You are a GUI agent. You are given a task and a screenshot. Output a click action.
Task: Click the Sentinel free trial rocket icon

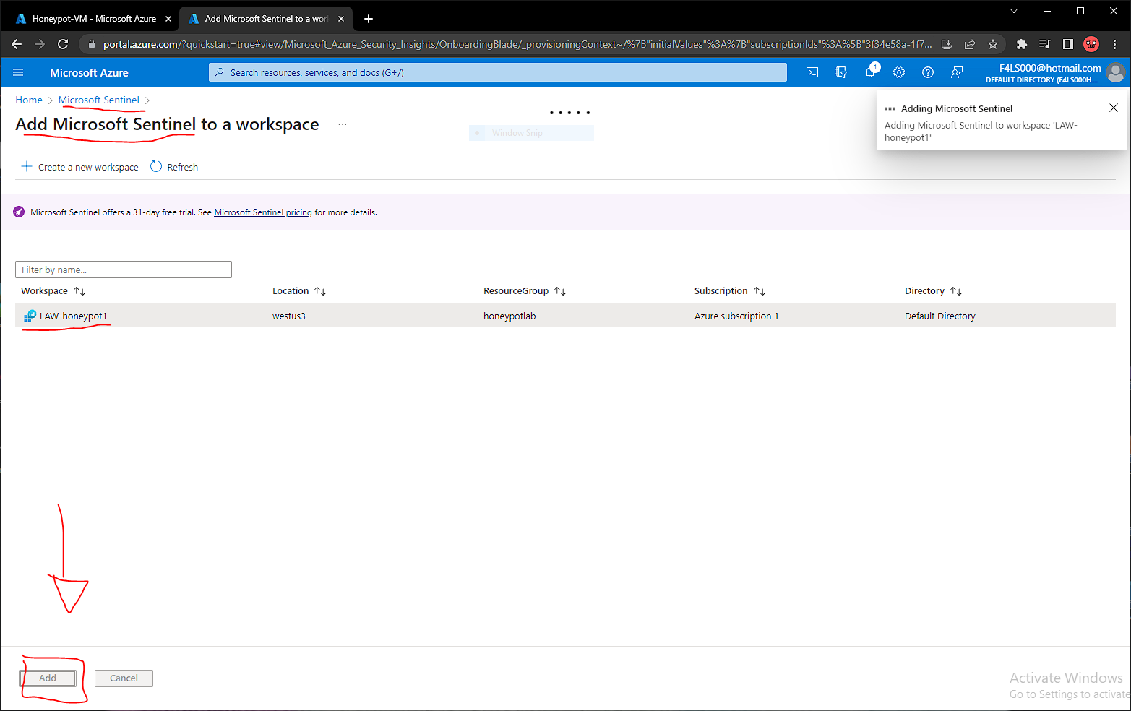pyautogui.click(x=19, y=212)
